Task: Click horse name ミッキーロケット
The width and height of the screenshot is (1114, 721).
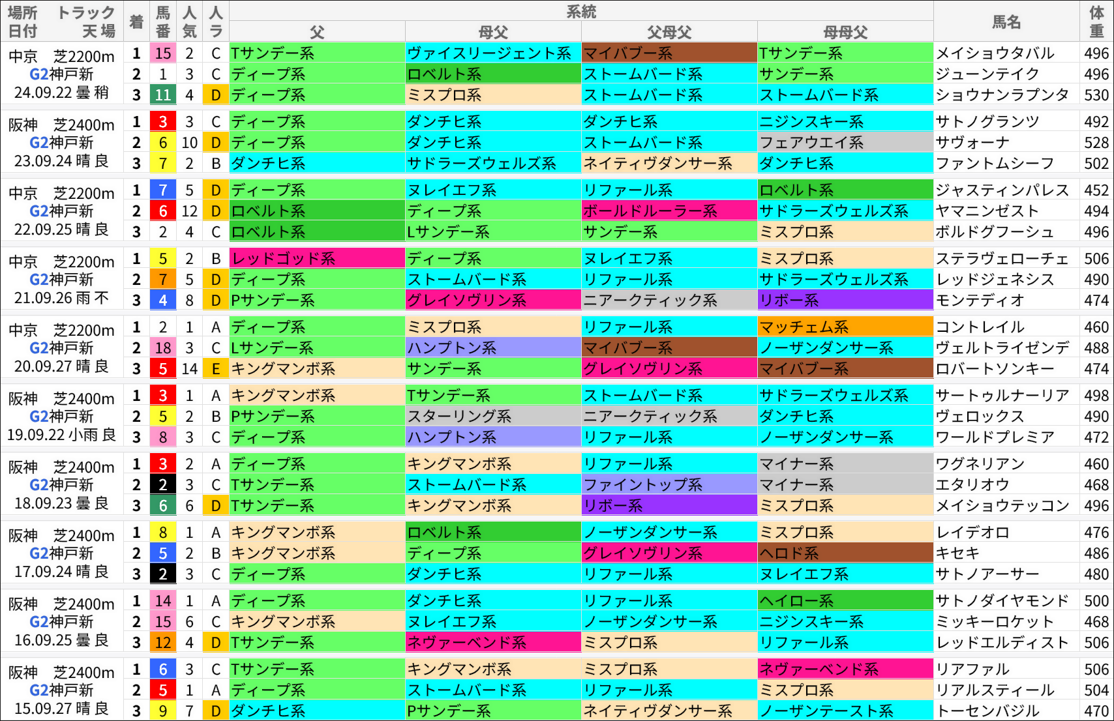Action: (x=995, y=622)
